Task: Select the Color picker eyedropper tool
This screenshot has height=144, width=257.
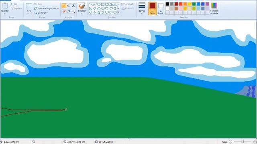Action: point(69,11)
